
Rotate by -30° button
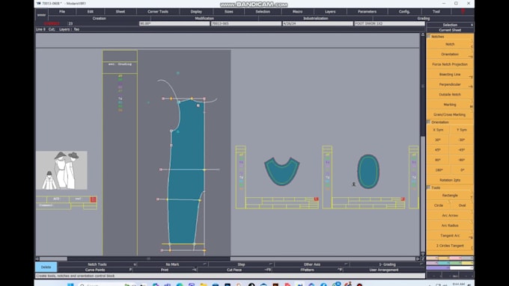[462, 140]
